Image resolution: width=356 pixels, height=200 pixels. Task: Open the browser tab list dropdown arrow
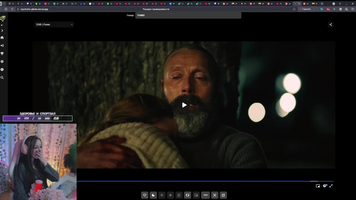point(4,4)
